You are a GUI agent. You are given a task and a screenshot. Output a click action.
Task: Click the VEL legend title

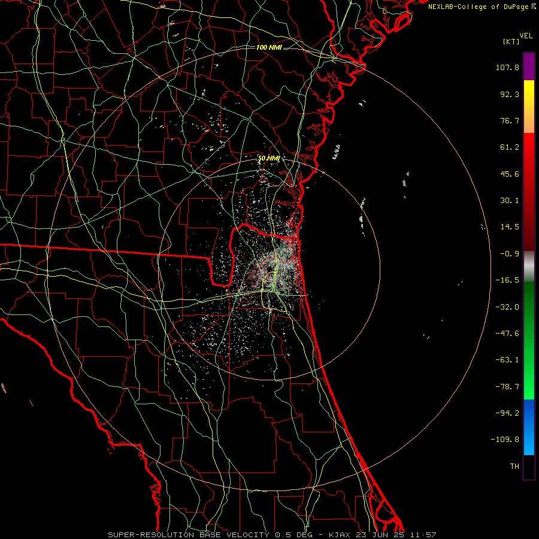click(x=526, y=36)
